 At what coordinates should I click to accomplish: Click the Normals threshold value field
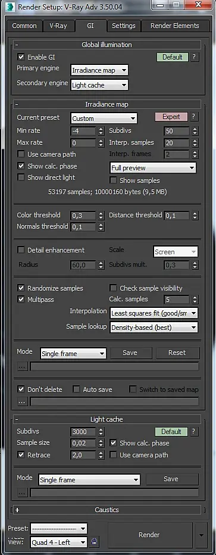tap(83, 227)
